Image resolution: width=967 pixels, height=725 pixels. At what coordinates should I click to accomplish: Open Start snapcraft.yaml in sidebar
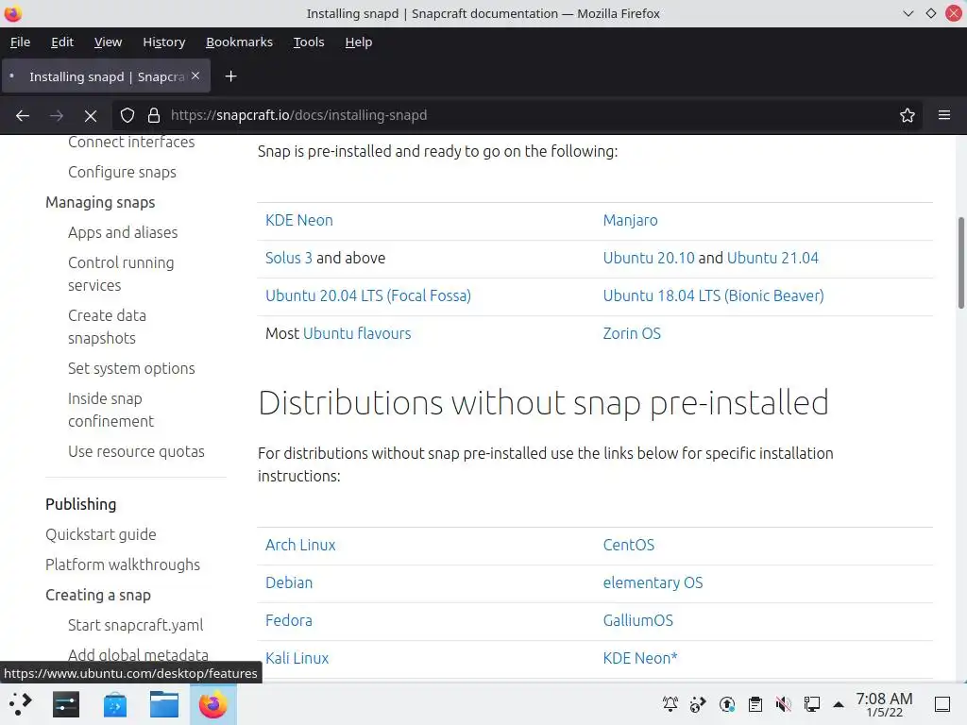pyautogui.click(x=136, y=625)
